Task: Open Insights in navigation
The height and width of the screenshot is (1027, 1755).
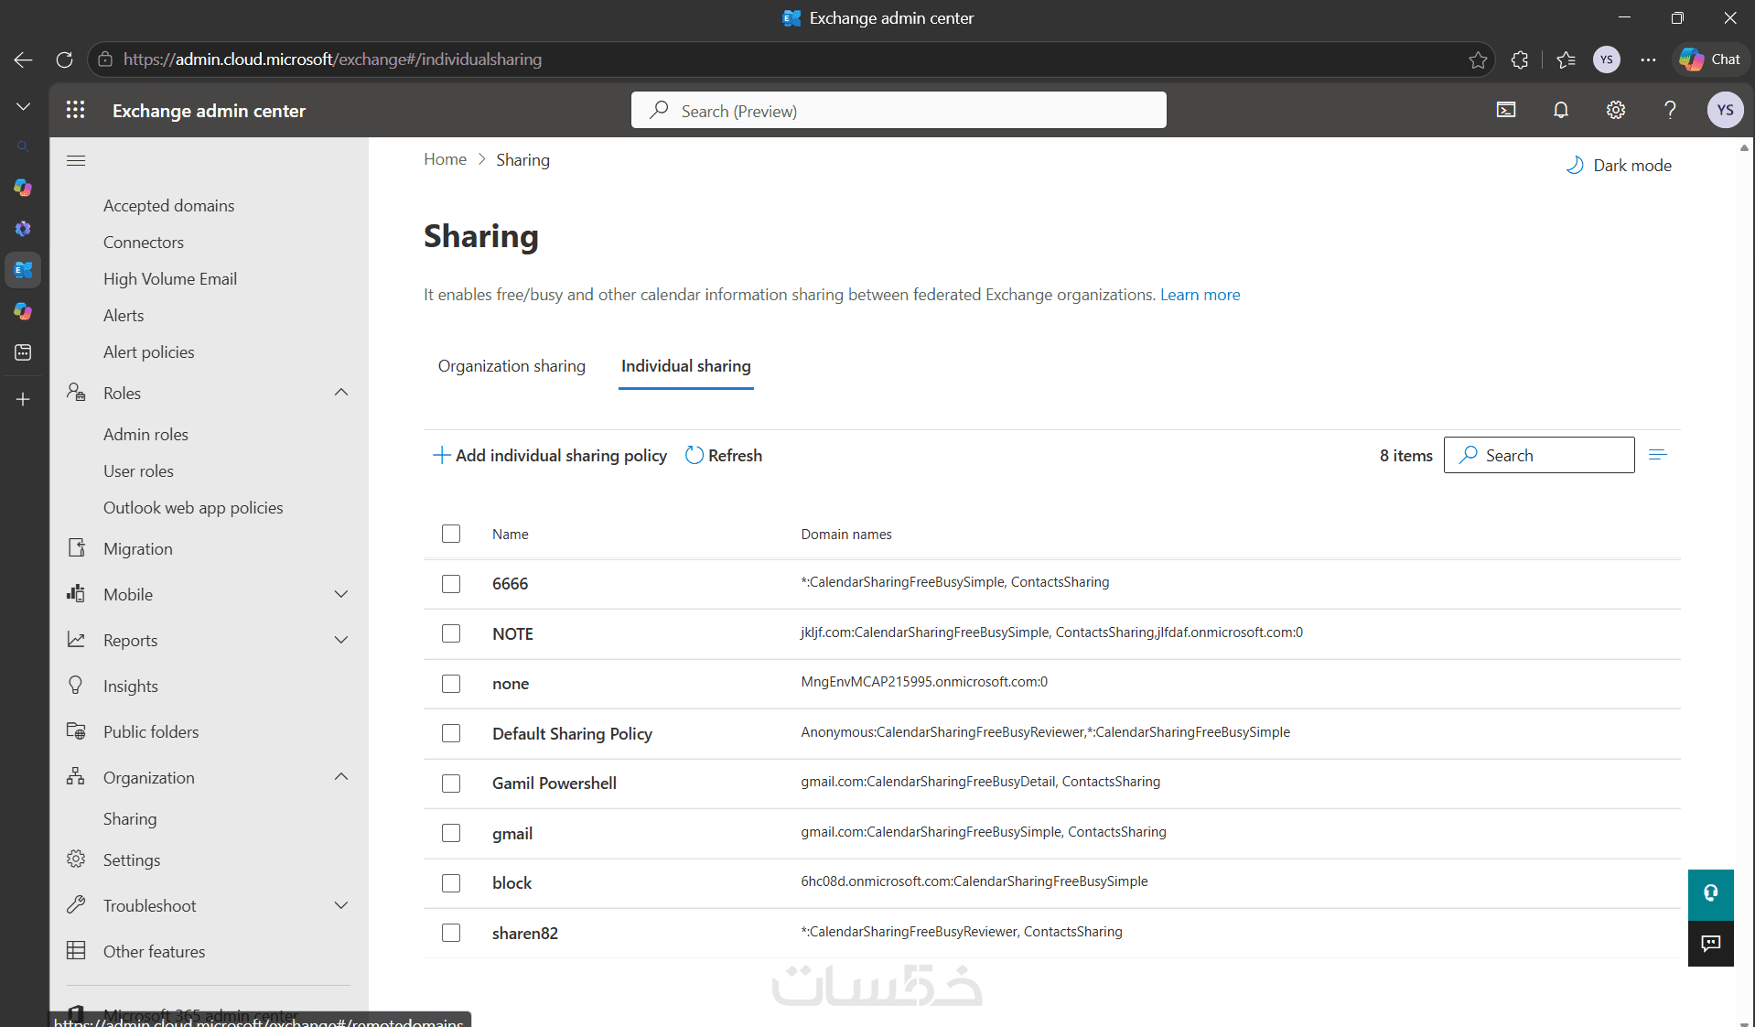Action: pos(131,686)
